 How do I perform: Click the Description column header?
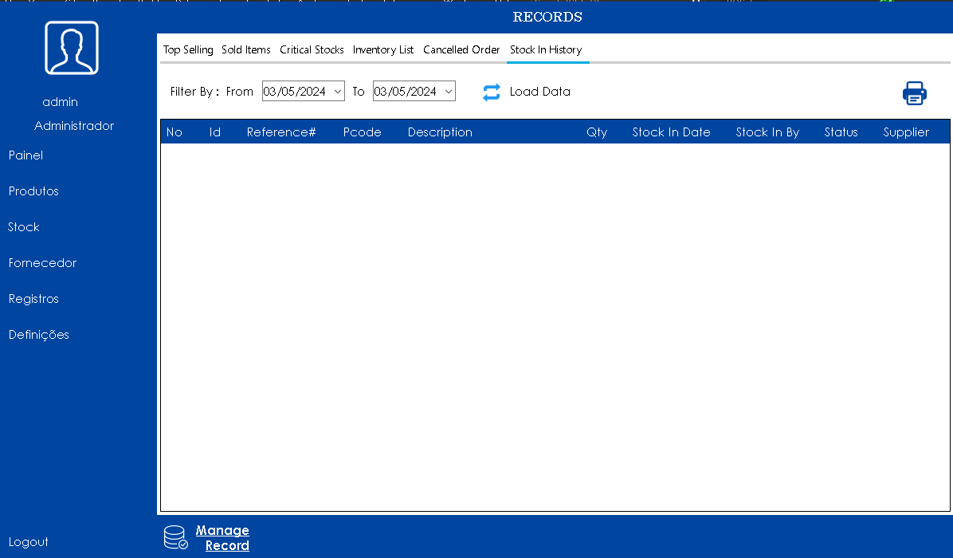pyautogui.click(x=440, y=132)
